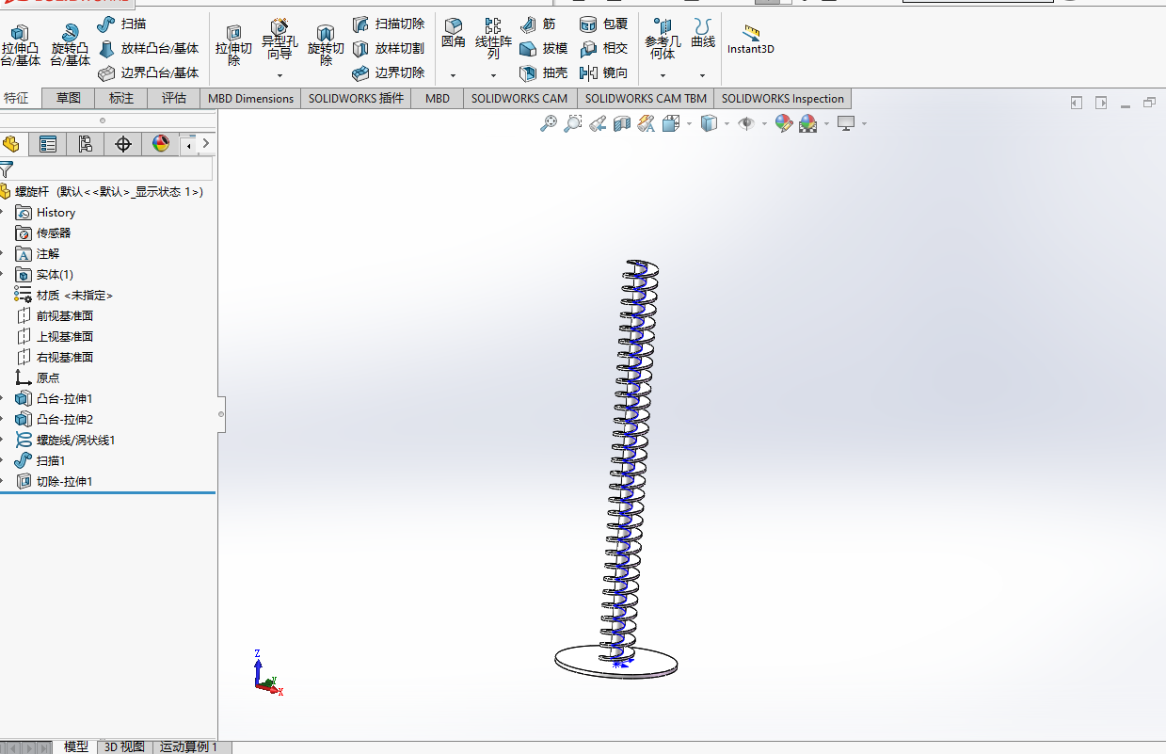The image size is (1166, 754).
Task: Select the 旋转凸台/基体 revolve boss tool
Action: click(x=70, y=46)
